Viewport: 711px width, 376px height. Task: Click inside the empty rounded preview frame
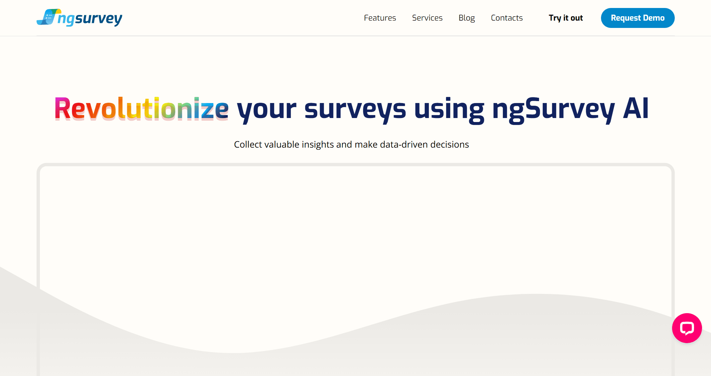(x=355, y=226)
